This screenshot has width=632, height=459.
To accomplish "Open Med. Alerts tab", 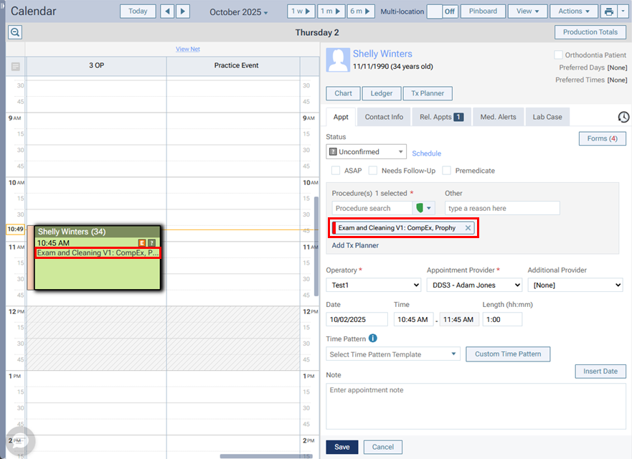I will coord(498,117).
